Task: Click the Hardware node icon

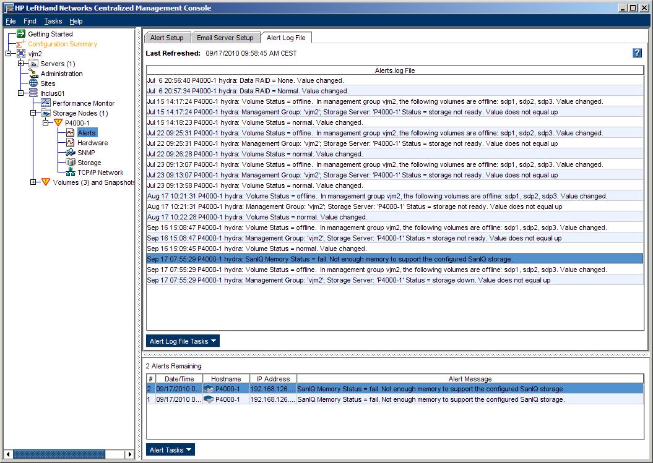Action: [x=71, y=143]
